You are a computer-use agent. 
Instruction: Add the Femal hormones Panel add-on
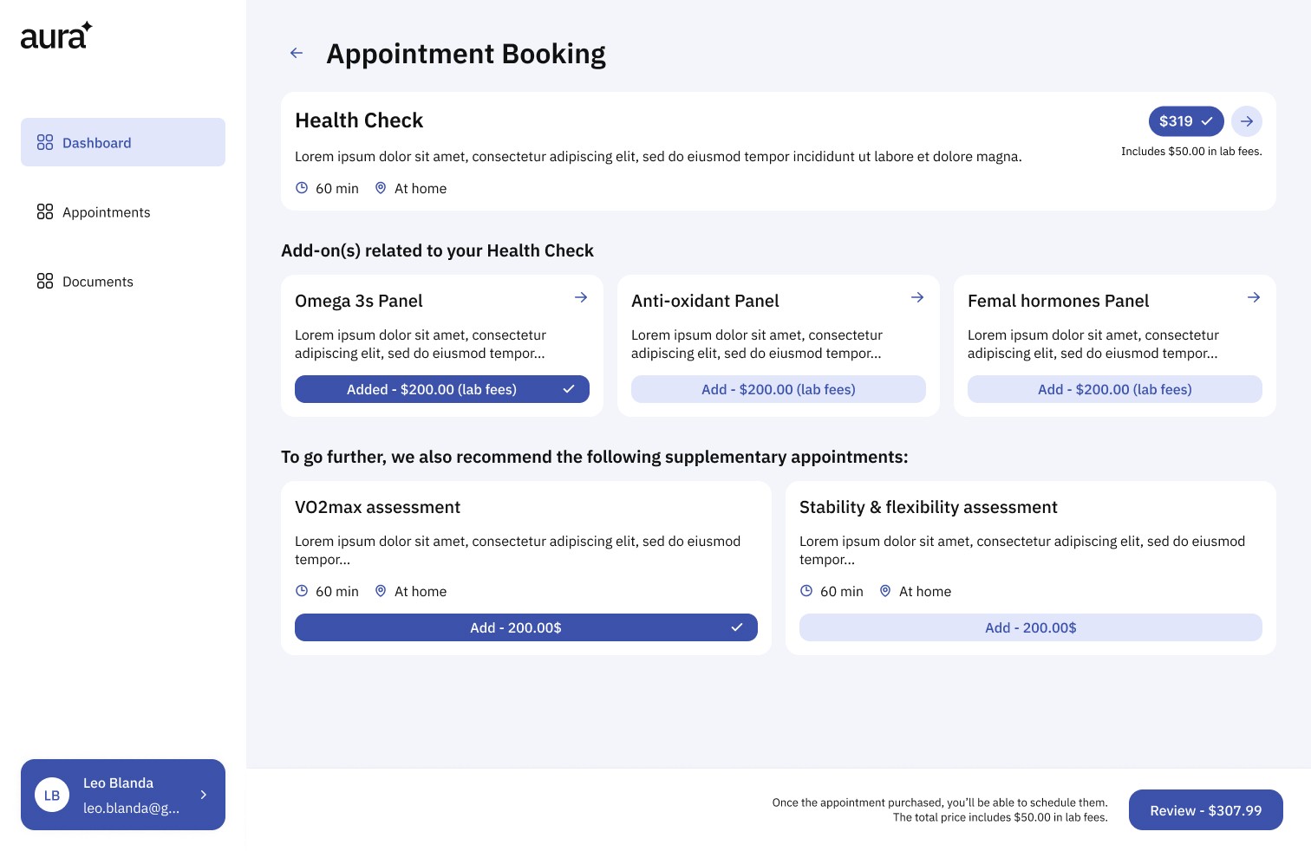point(1114,389)
